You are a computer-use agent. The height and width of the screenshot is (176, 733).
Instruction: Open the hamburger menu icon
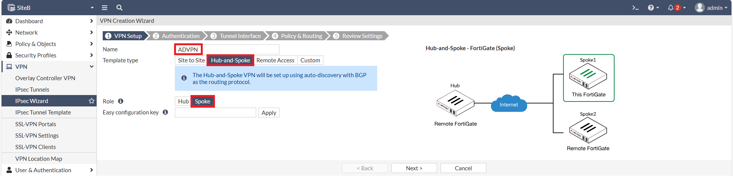pyautogui.click(x=105, y=8)
